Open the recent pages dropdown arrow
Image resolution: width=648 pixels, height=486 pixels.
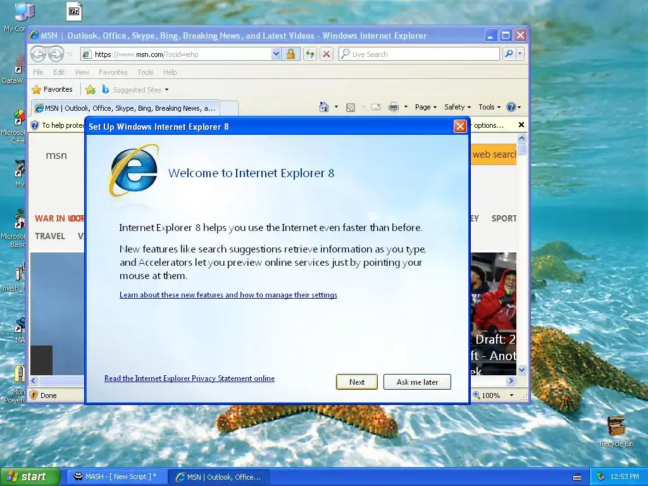click(70, 54)
